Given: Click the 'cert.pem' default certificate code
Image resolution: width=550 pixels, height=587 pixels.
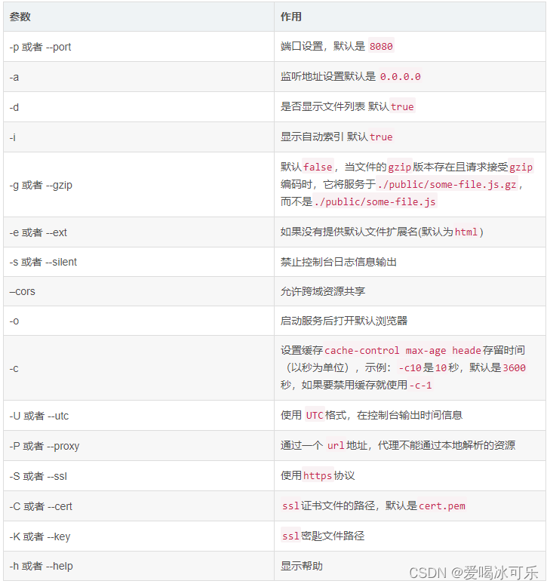Looking at the screenshot, I should coord(442,506).
